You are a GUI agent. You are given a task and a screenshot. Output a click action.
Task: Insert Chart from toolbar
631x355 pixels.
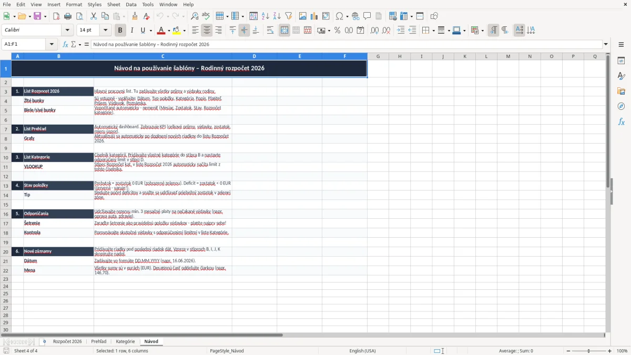pos(314,16)
